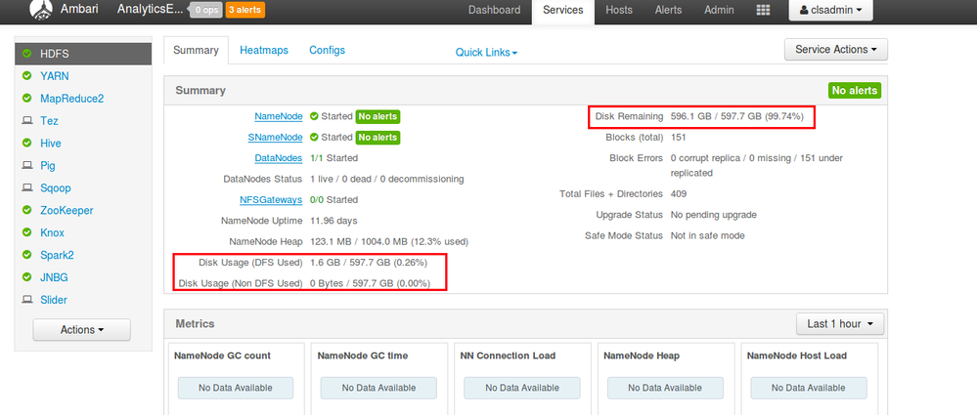Select the Tez service
Screen dimensions: 977x415
[x=49, y=121]
